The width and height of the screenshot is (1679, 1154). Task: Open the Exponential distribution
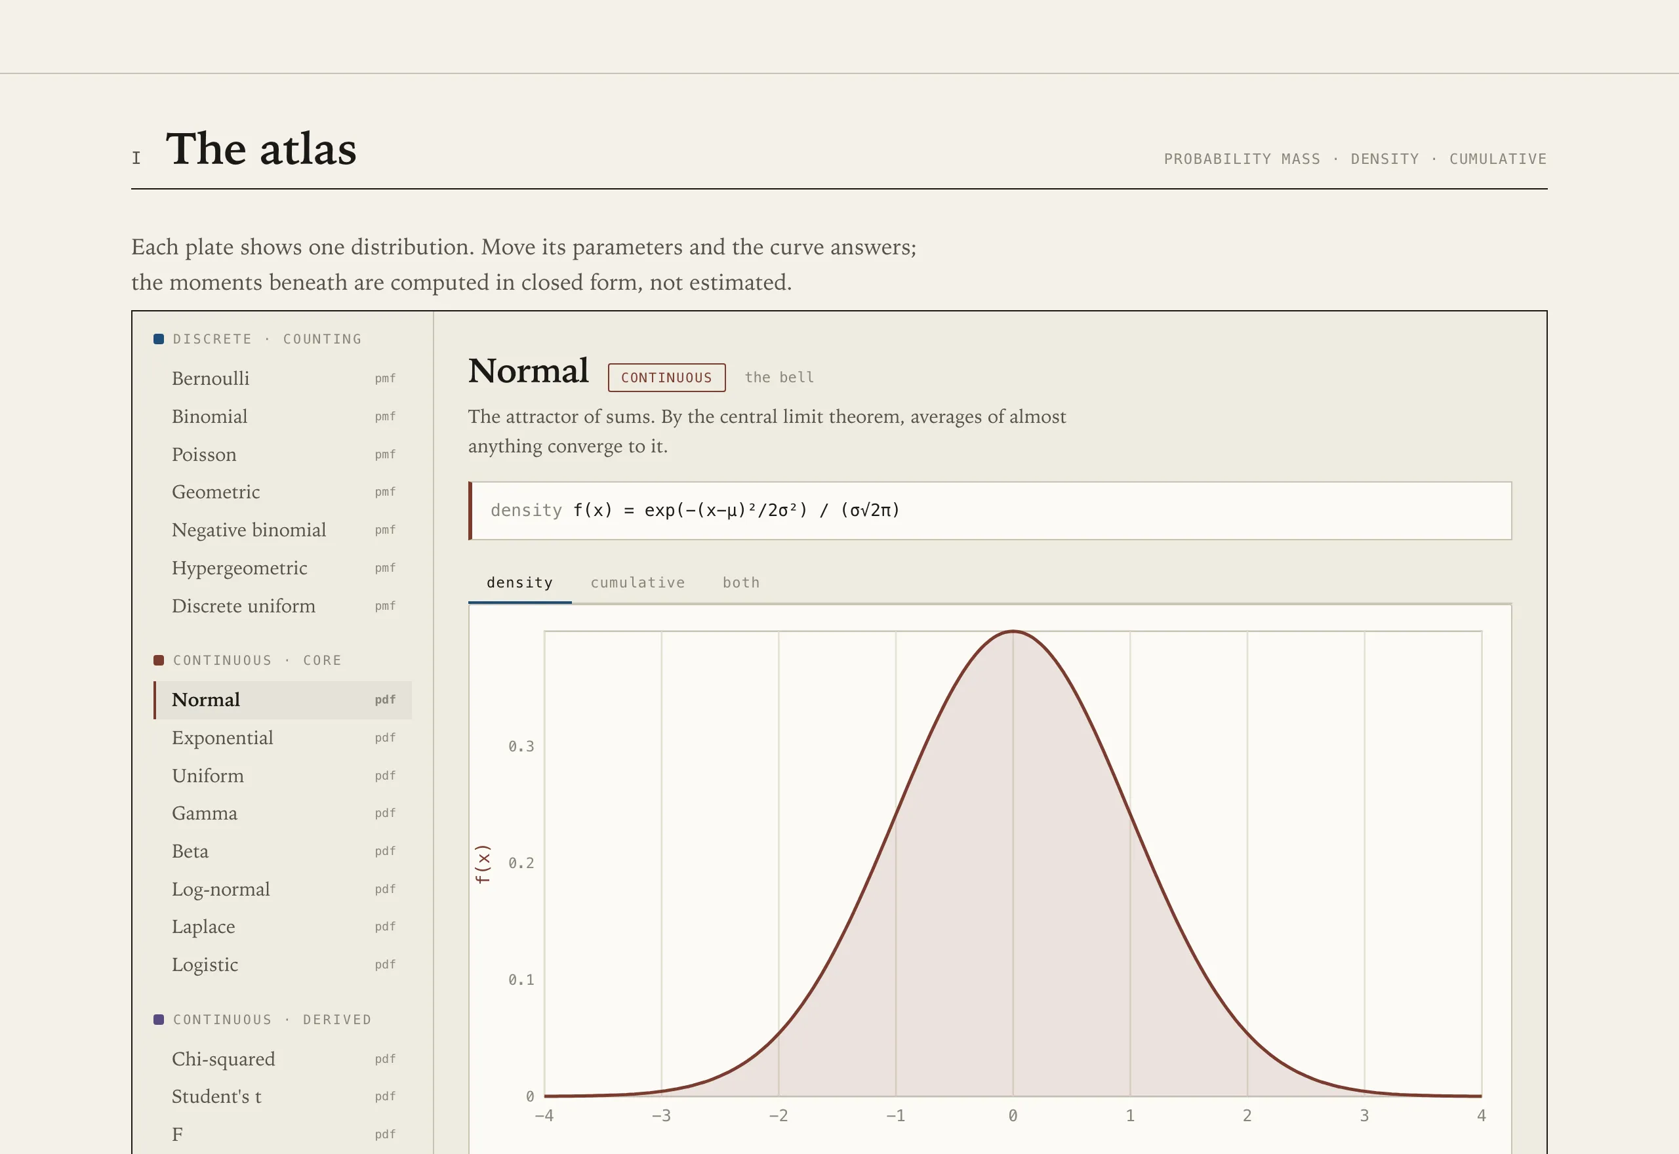click(283, 738)
